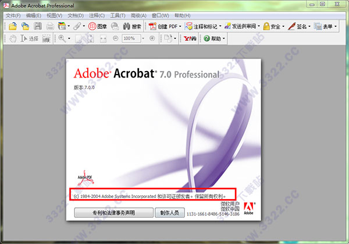Click the 版本 7.0.0 version text
The width and height of the screenshot is (349, 244).
coord(84,87)
